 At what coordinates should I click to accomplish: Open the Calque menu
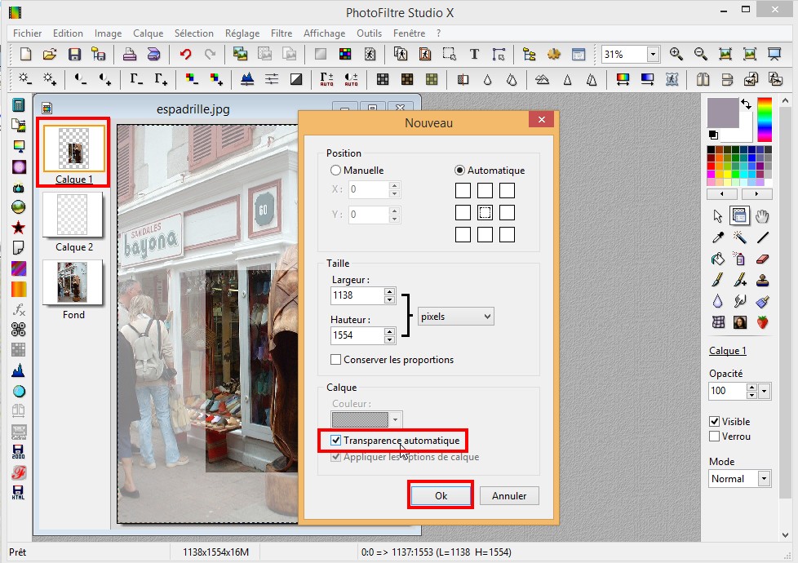pos(149,33)
